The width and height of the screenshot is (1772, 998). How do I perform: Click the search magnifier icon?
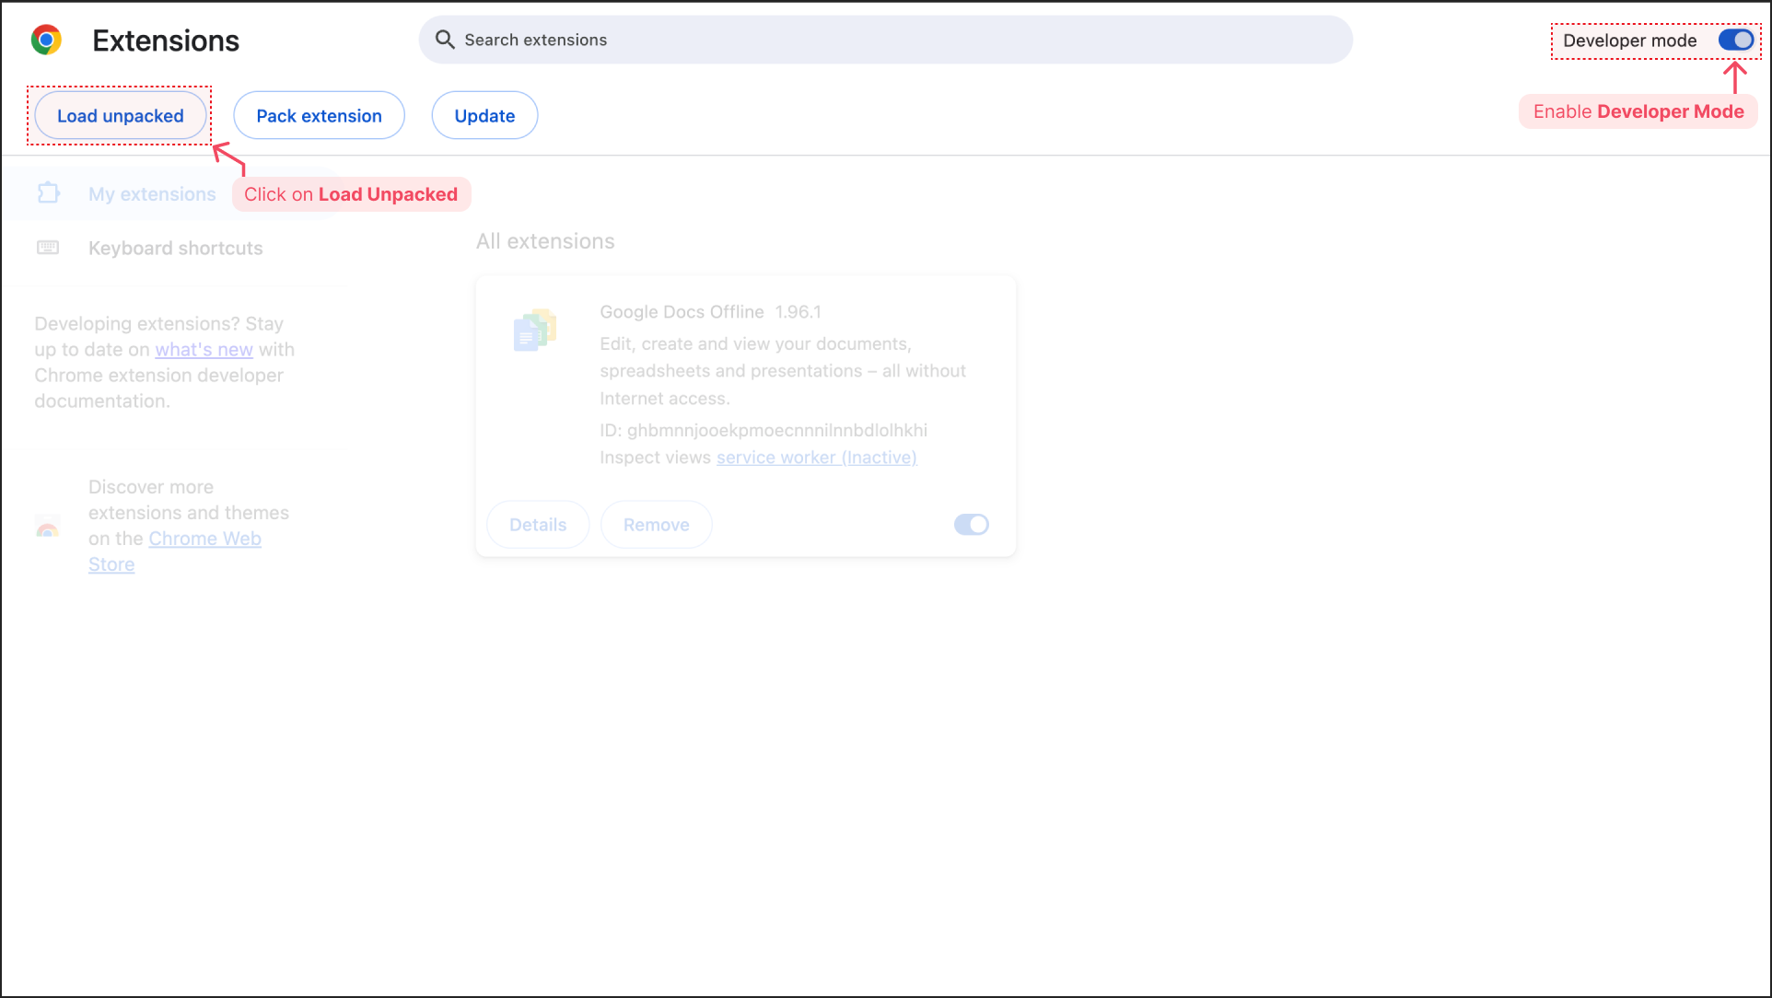point(445,40)
